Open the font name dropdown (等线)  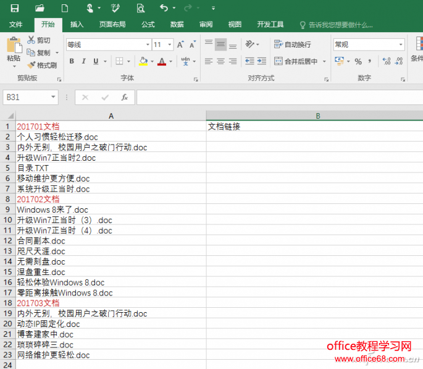(148, 45)
